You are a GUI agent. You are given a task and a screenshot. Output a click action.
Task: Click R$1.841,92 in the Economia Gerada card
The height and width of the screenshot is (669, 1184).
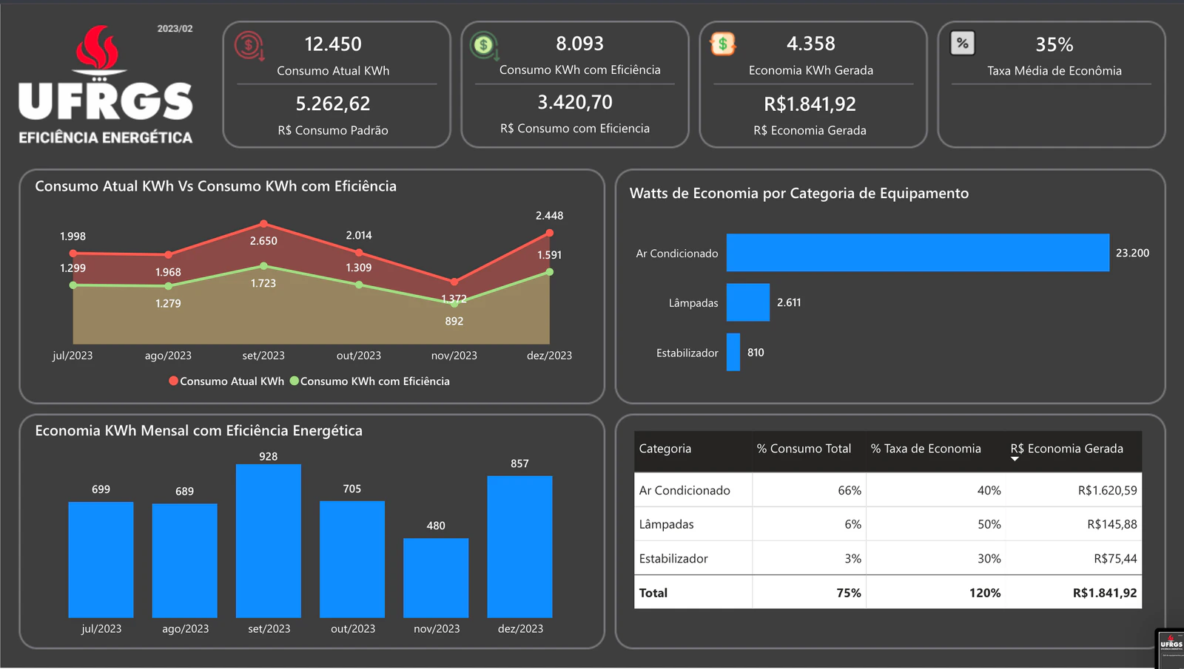[x=810, y=104]
